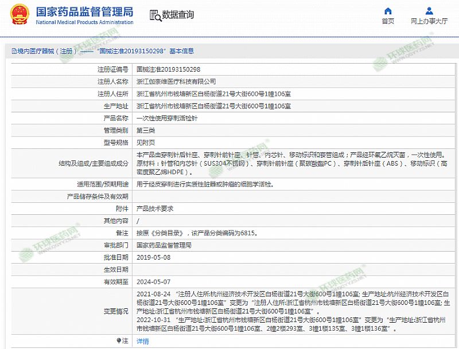Open the 详情 link at bottom

pyautogui.click(x=142, y=341)
